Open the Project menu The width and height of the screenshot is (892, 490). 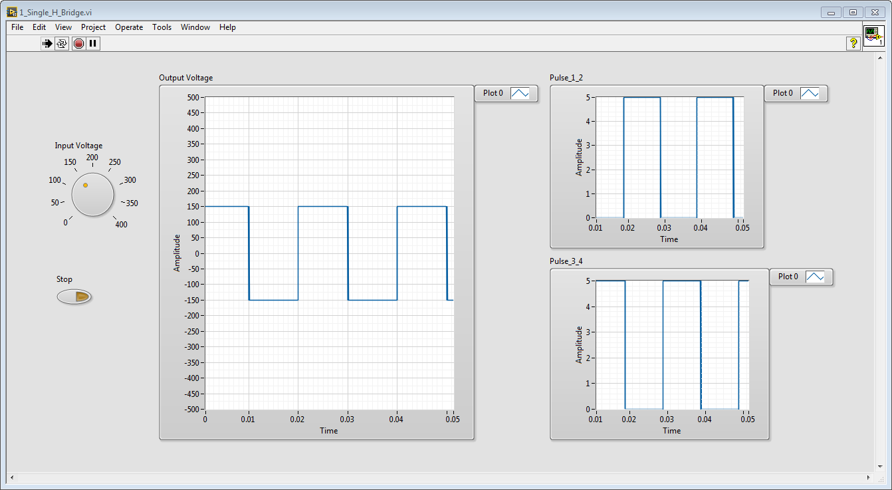pyautogui.click(x=93, y=27)
